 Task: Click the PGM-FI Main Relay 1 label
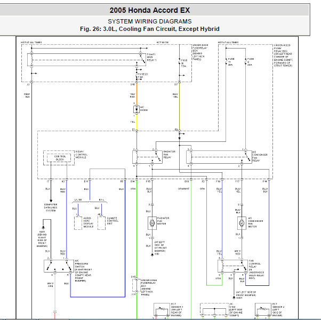coord(151,57)
